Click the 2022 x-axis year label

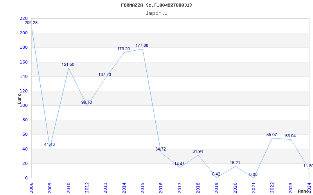click(272, 188)
